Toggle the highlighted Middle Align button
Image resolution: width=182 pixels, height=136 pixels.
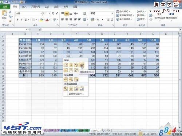click(x=67, y=13)
